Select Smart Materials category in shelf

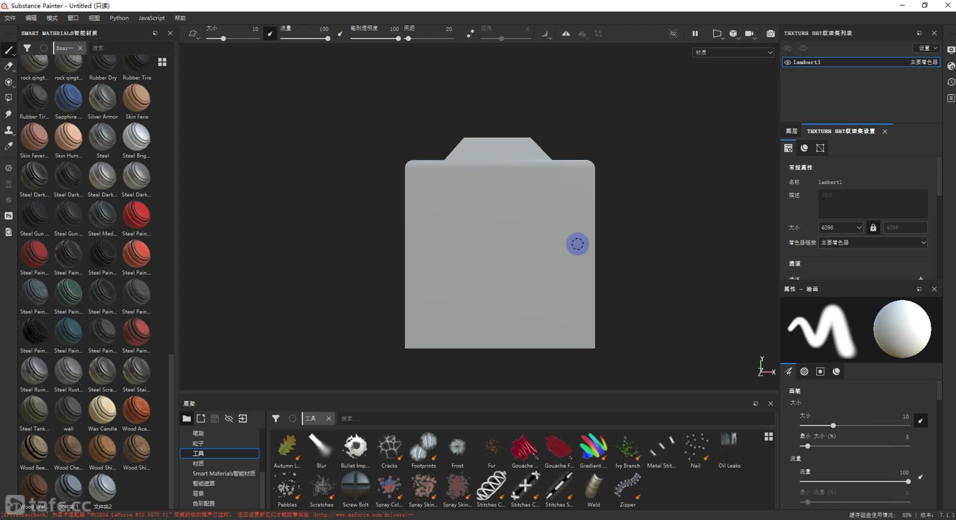pyautogui.click(x=224, y=473)
